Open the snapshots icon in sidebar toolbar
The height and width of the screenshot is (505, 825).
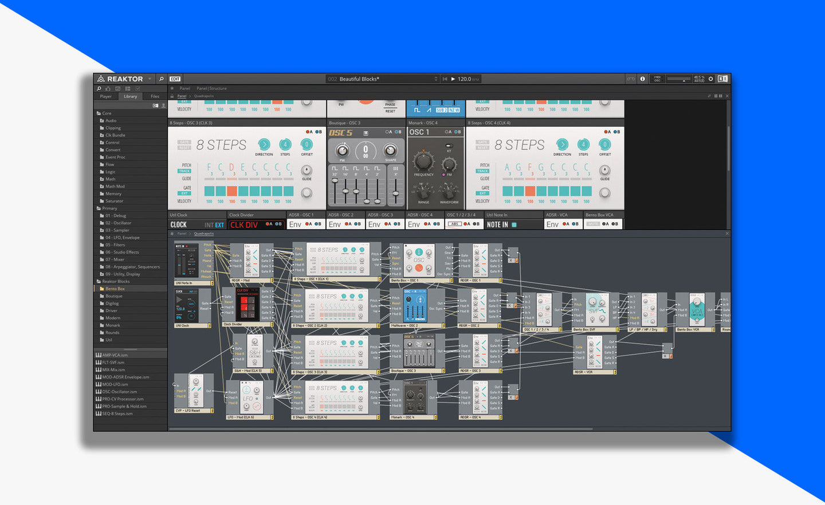pos(108,89)
